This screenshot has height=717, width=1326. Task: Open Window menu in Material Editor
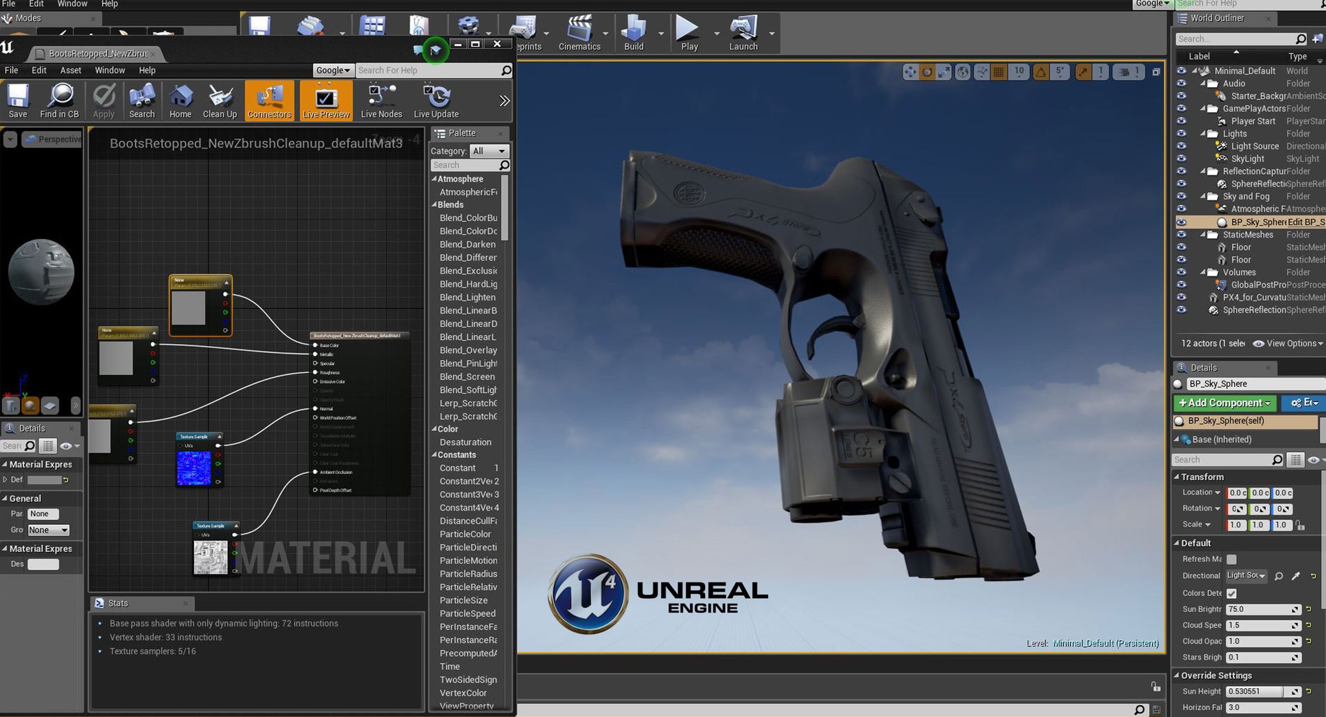110,70
